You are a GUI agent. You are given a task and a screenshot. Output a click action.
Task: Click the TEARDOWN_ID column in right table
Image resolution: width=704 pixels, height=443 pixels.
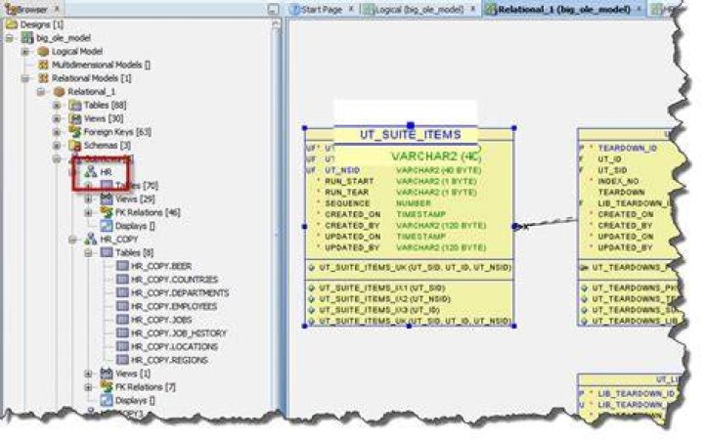pyautogui.click(x=628, y=148)
